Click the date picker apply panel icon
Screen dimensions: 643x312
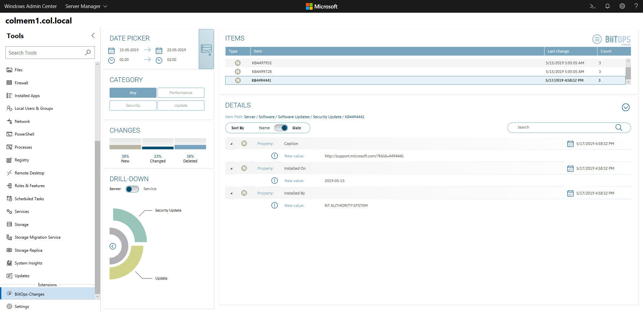206,49
